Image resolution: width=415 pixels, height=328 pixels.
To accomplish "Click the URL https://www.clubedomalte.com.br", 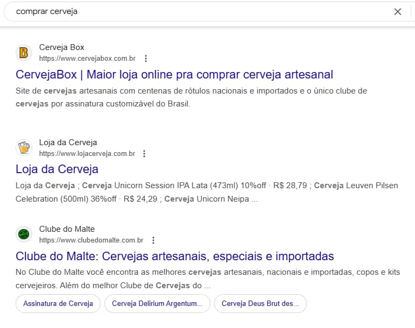I will (91, 240).
